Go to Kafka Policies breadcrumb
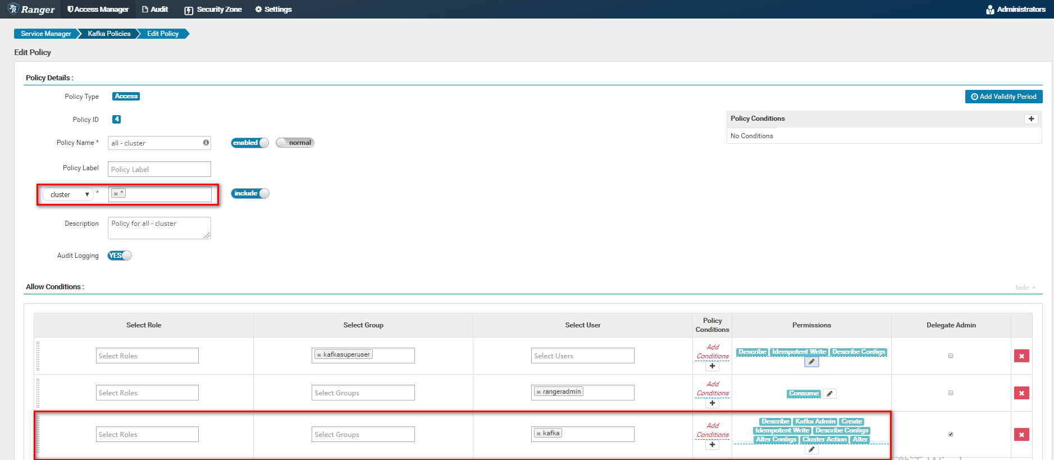The height and width of the screenshot is (460, 1054). click(109, 34)
